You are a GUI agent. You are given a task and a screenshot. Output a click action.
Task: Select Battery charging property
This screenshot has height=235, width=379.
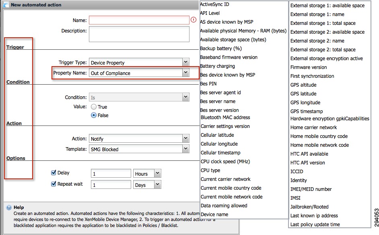[218, 66]
